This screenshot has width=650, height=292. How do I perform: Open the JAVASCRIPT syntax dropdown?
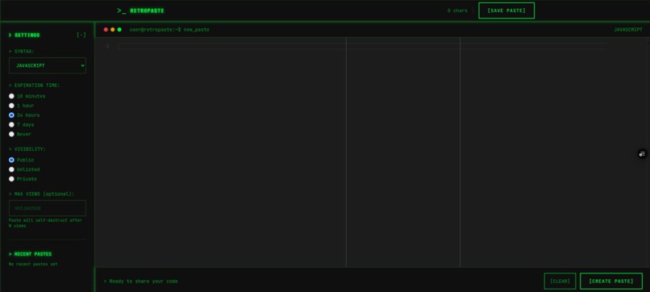(x=48, y=65)
